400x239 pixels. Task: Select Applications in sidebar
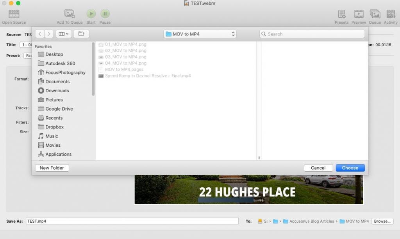pos(55,154)
